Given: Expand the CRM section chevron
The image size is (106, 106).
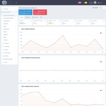Looking at the screenshot, I should click(16, 62).
